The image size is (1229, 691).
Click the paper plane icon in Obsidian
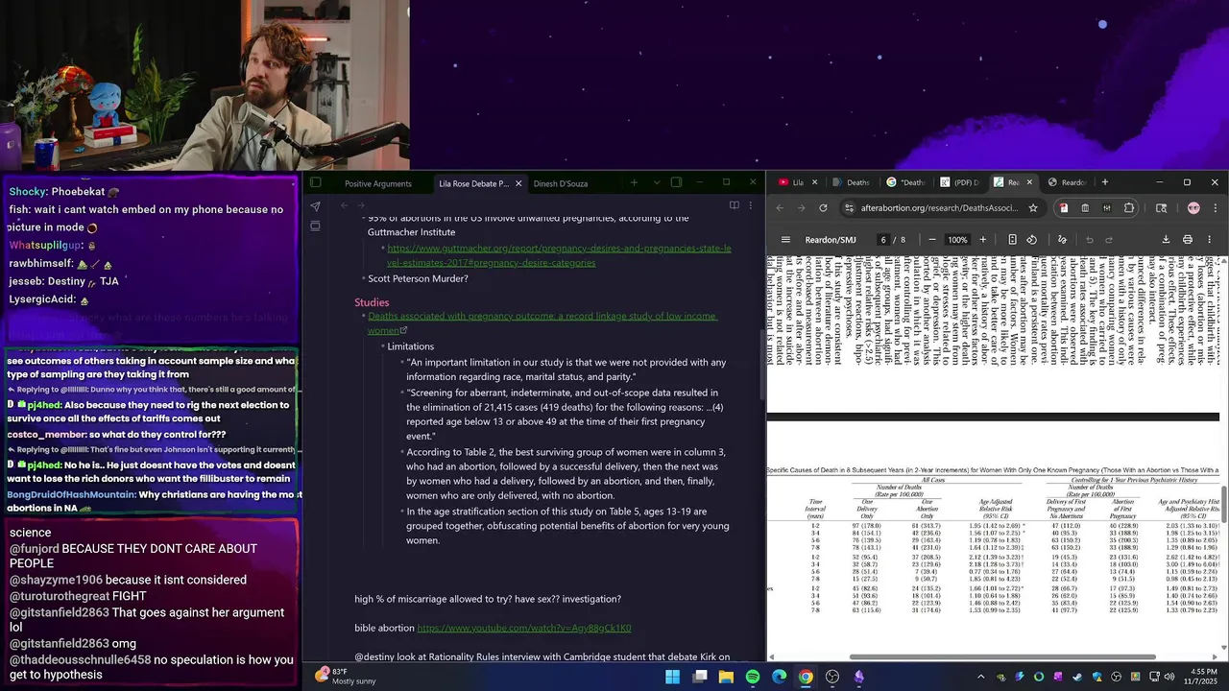click(x=315, y=205)
